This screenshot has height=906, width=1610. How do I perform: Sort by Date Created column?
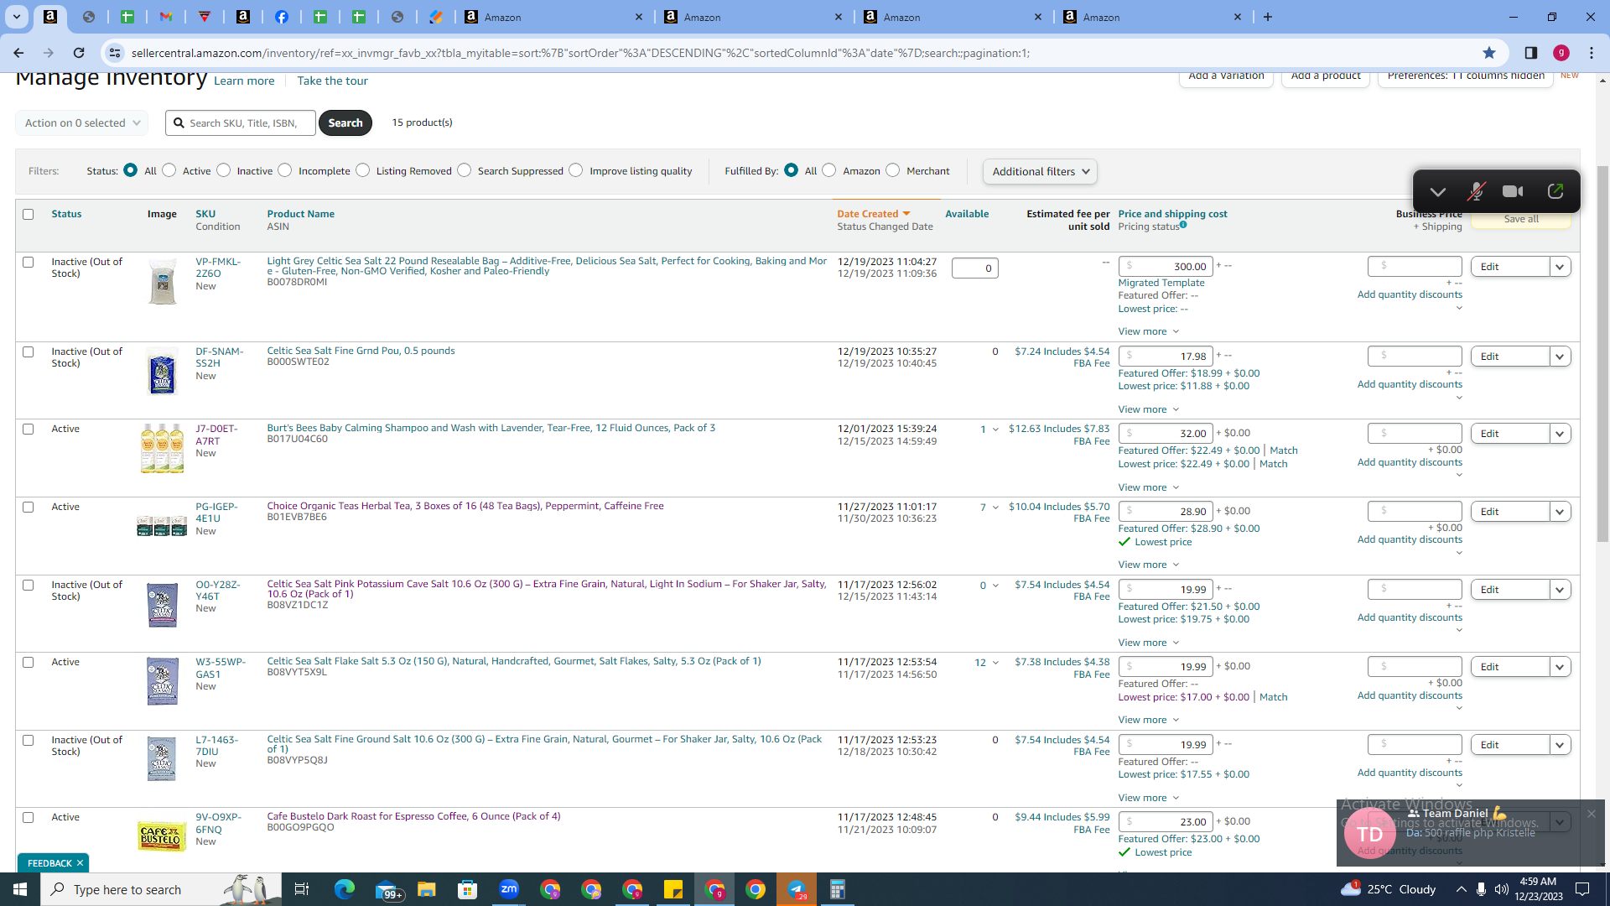[874, 214]
